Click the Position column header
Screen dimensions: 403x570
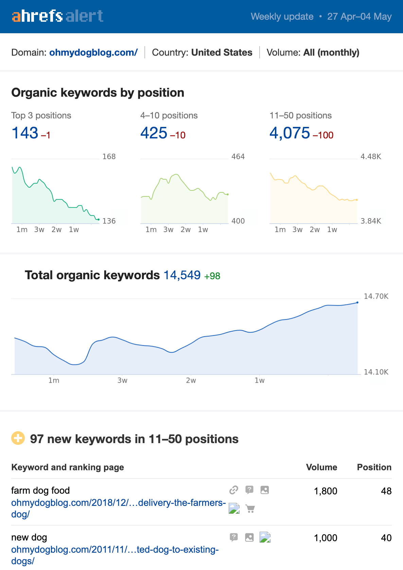374,467
